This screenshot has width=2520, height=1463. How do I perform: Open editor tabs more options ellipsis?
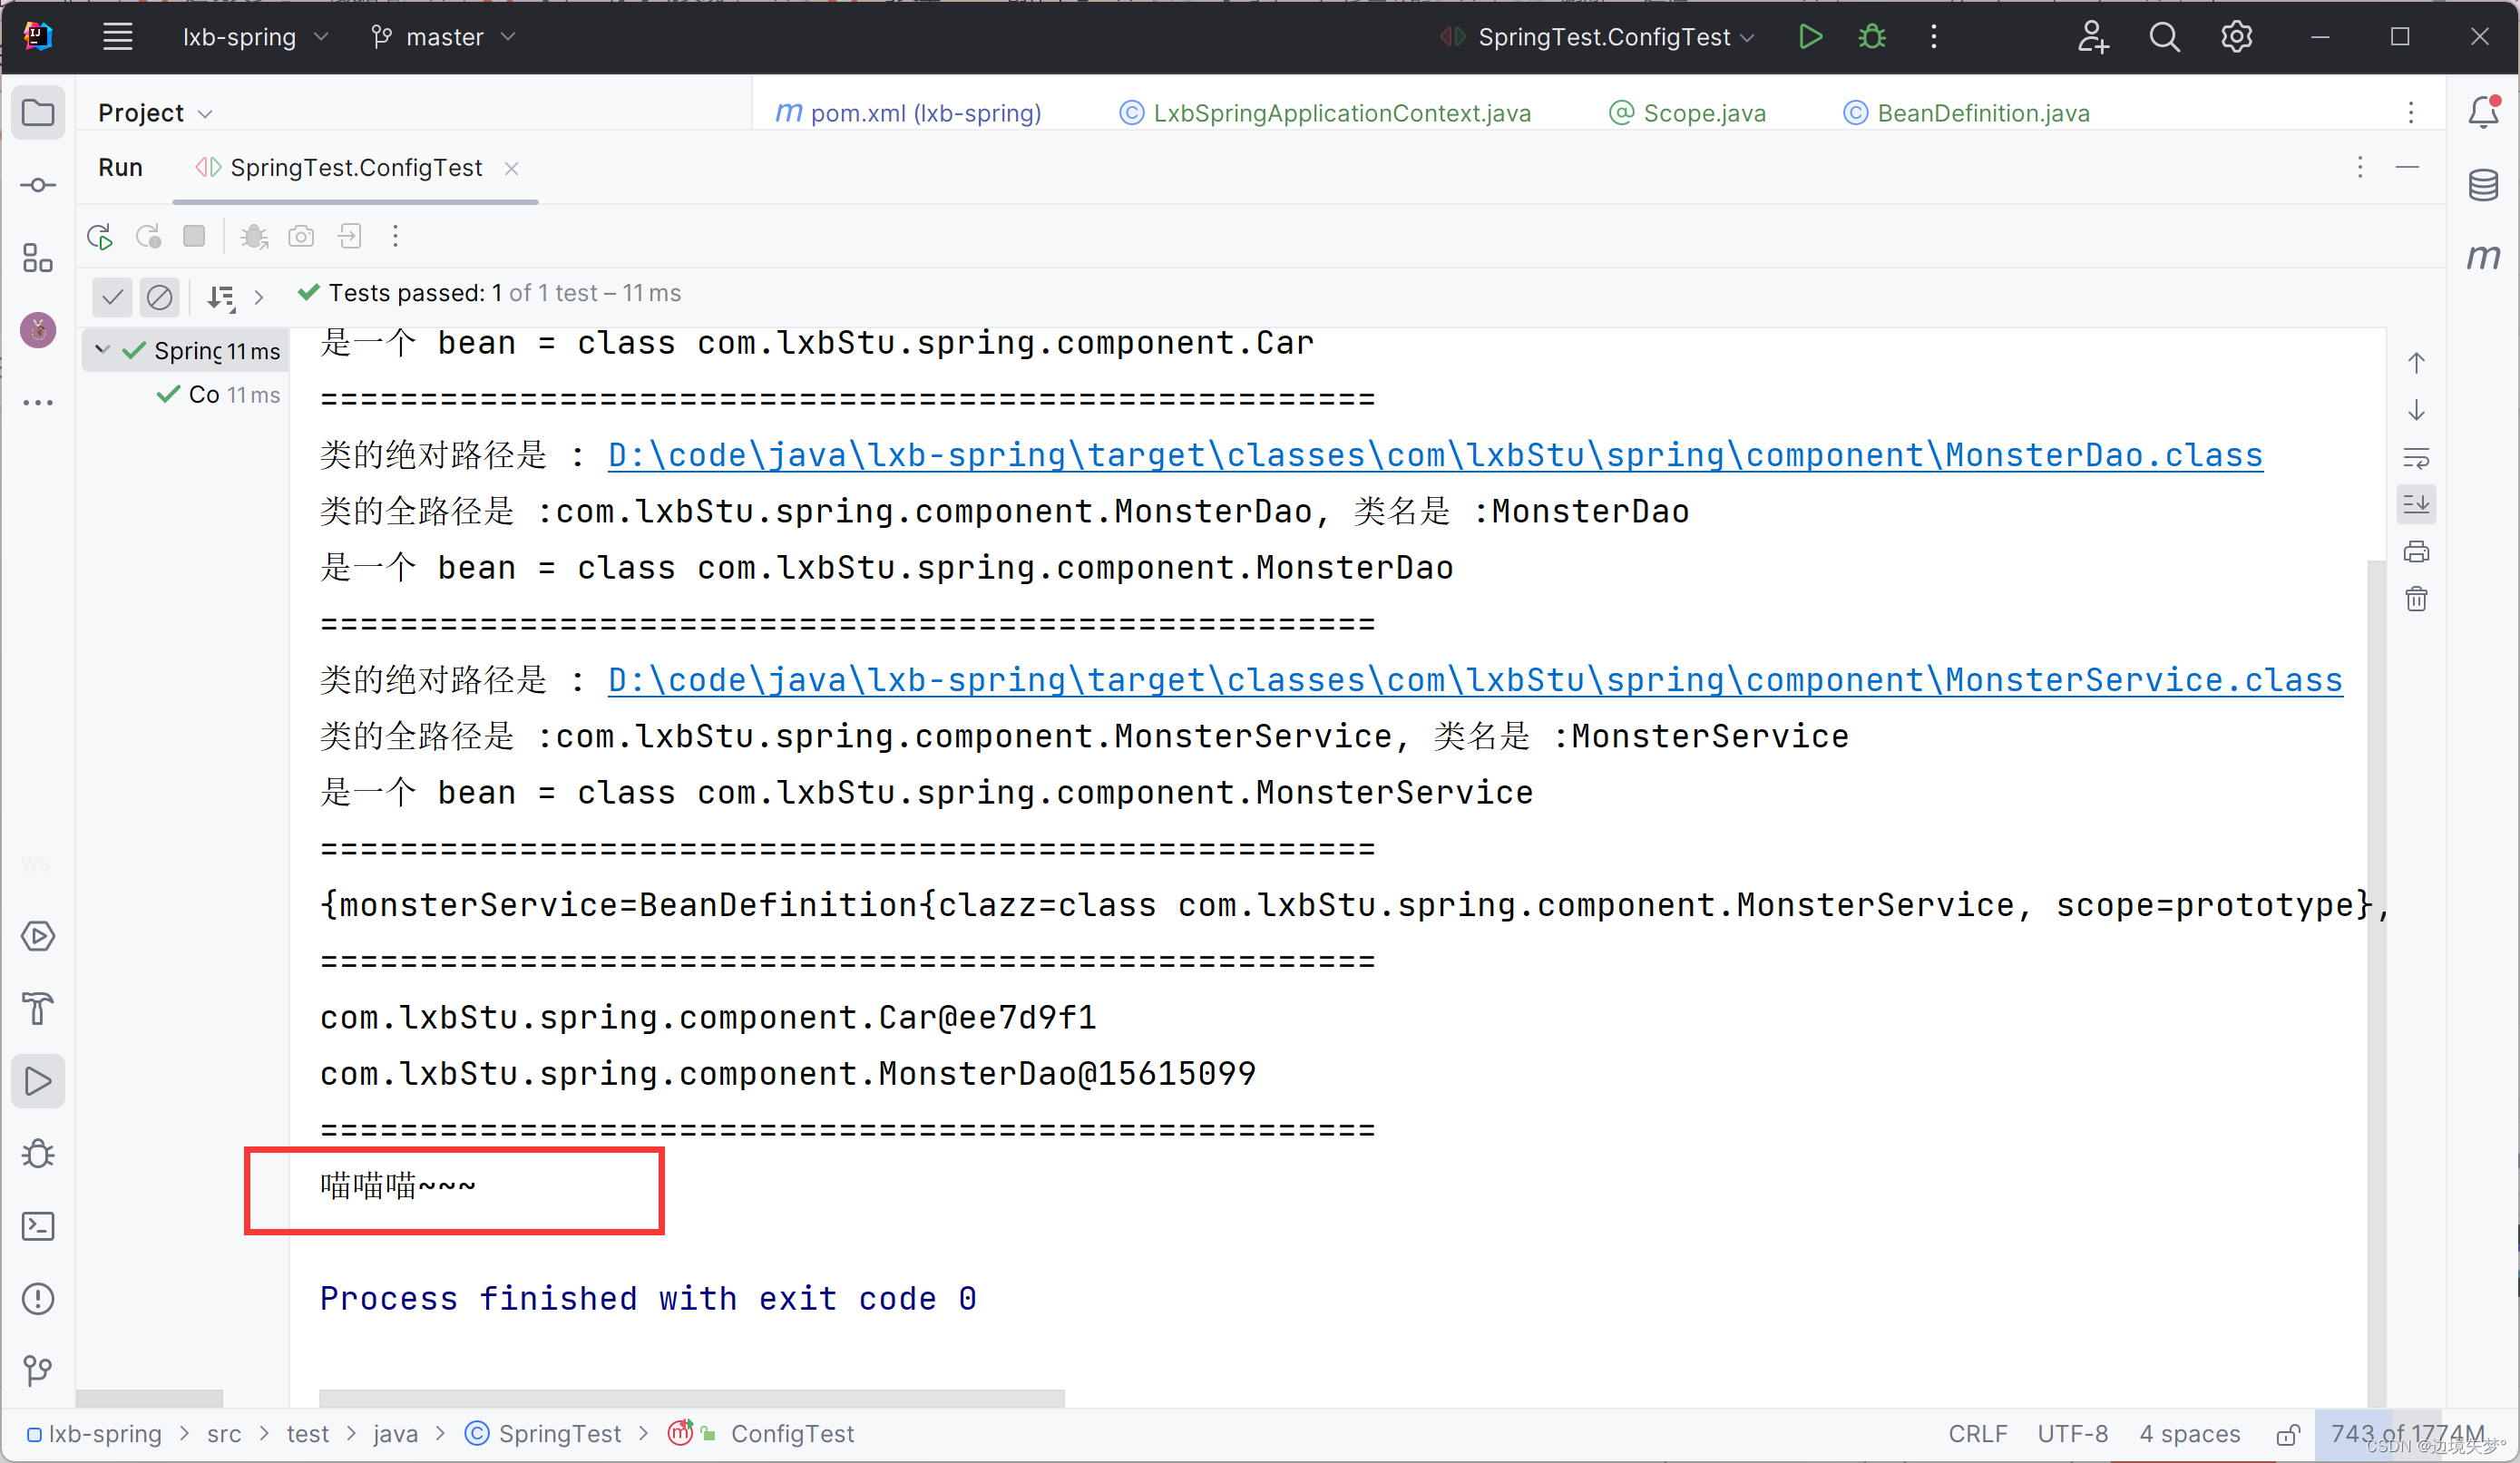point(2411,112)
